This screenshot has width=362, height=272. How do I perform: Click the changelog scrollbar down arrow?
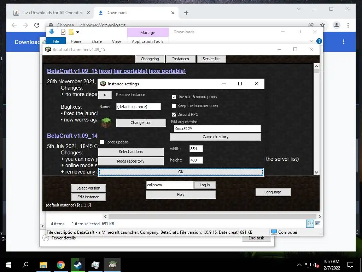pos(316,172)
